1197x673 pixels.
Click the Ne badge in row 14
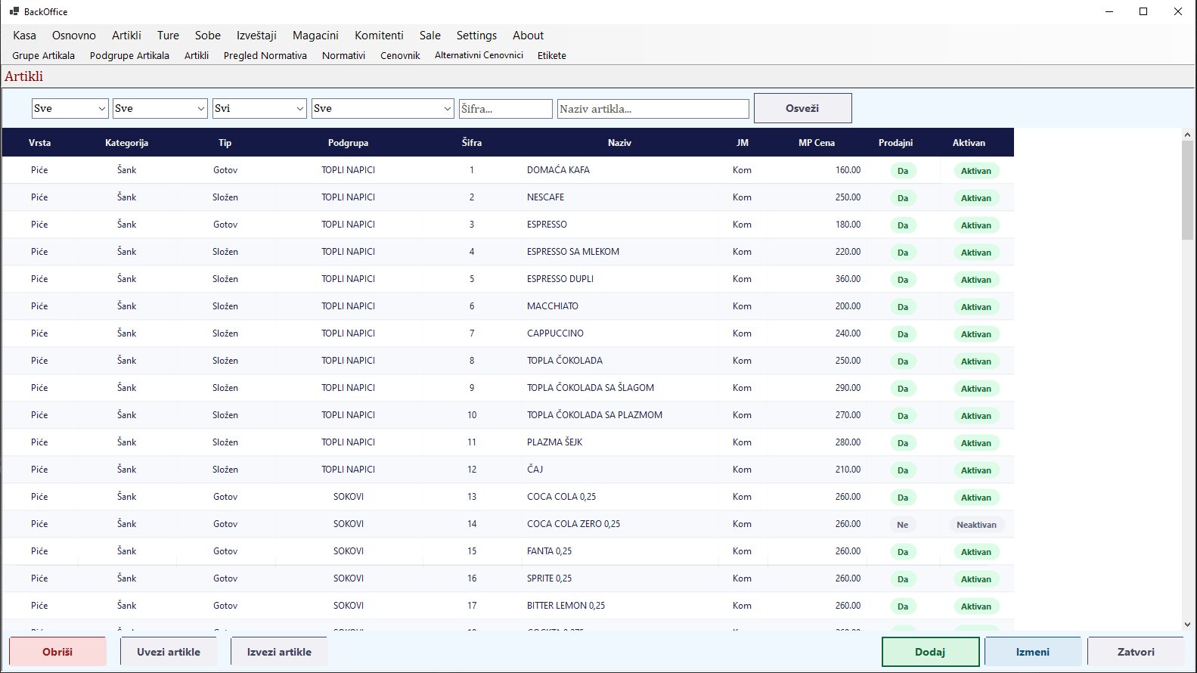[x=903, y=525]
